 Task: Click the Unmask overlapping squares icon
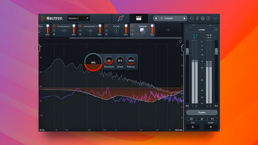[142, 31]
